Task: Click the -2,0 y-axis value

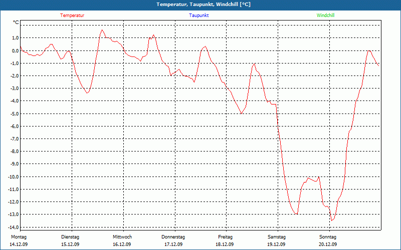Action: tap(15, 76)
